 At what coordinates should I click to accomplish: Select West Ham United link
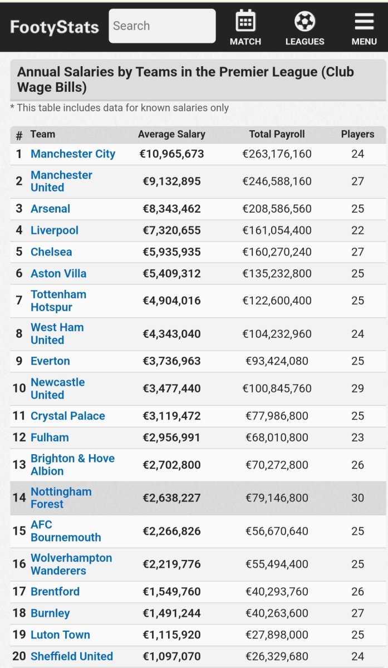[57, 333]
